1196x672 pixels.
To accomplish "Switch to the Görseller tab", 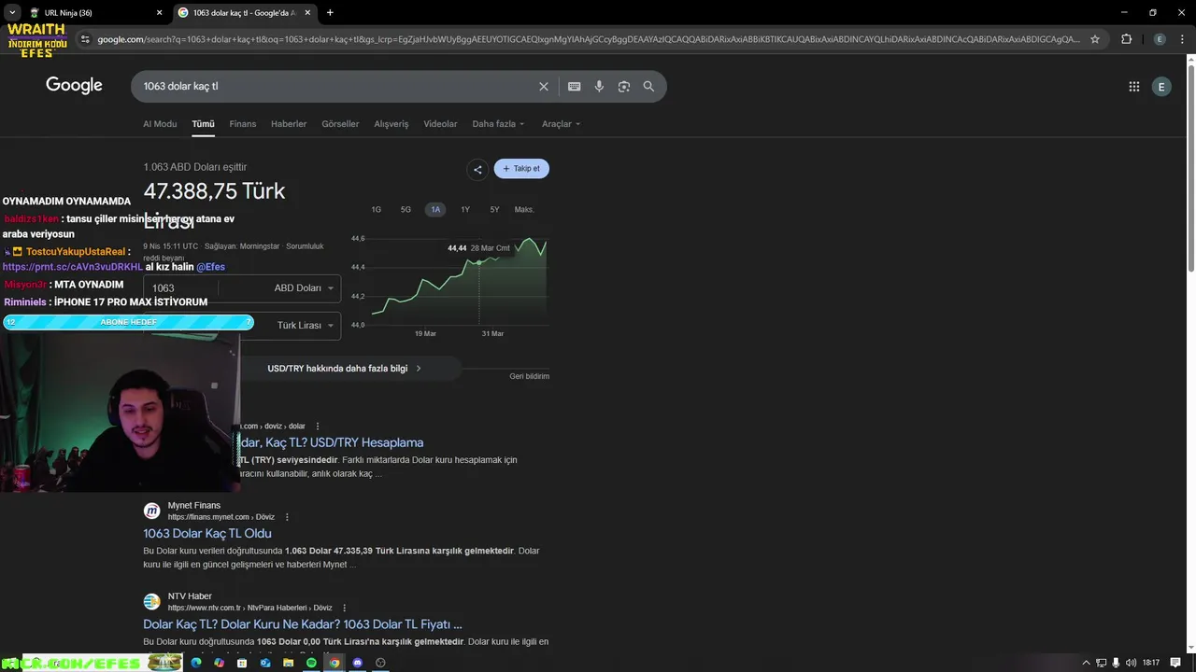I will pyautogui.click(x=340, y=124).
